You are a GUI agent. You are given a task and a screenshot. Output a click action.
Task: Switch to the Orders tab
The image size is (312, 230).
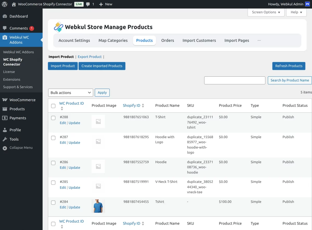[x=167, y=40]
